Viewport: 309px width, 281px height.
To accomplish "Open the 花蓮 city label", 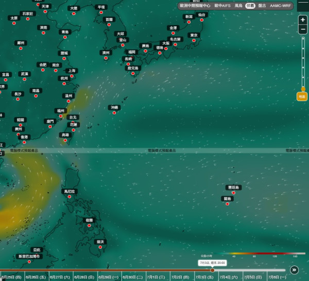I will [x=74, y=125].
